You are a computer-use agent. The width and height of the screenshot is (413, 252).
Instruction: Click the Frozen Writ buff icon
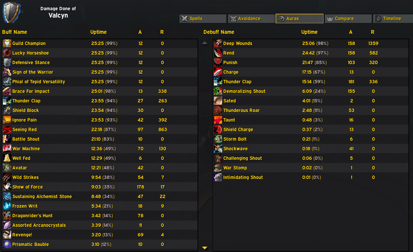tap(7, 206)
